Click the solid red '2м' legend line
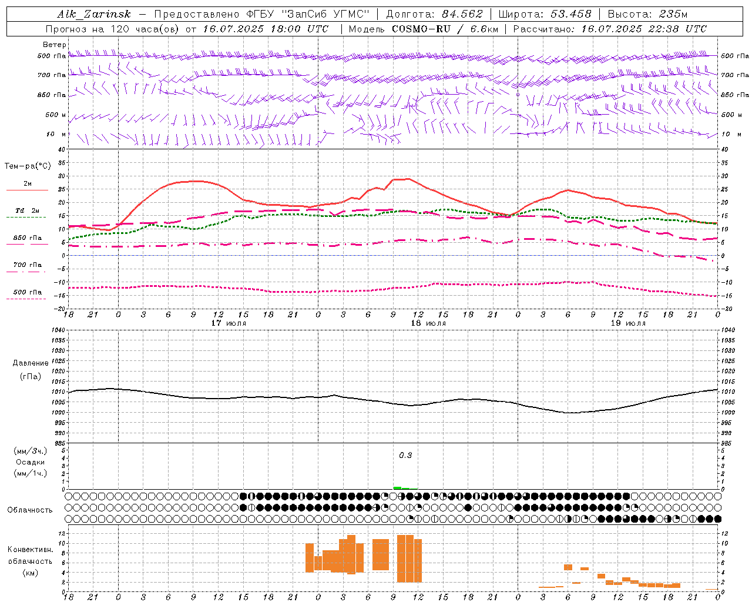Screen dimensions: 752x602 point(27,190)
